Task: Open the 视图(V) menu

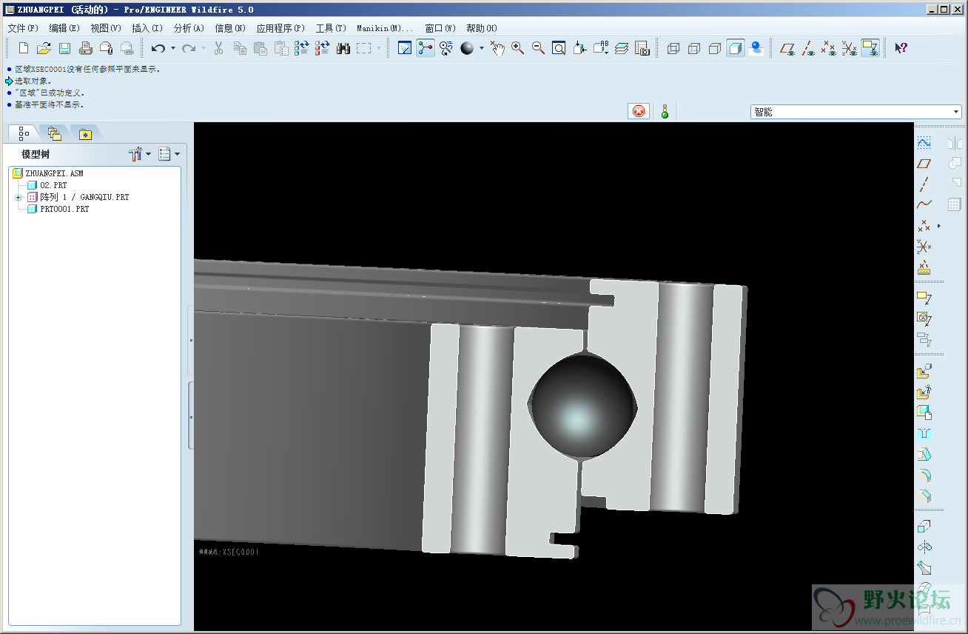Action: click(106, 28)
